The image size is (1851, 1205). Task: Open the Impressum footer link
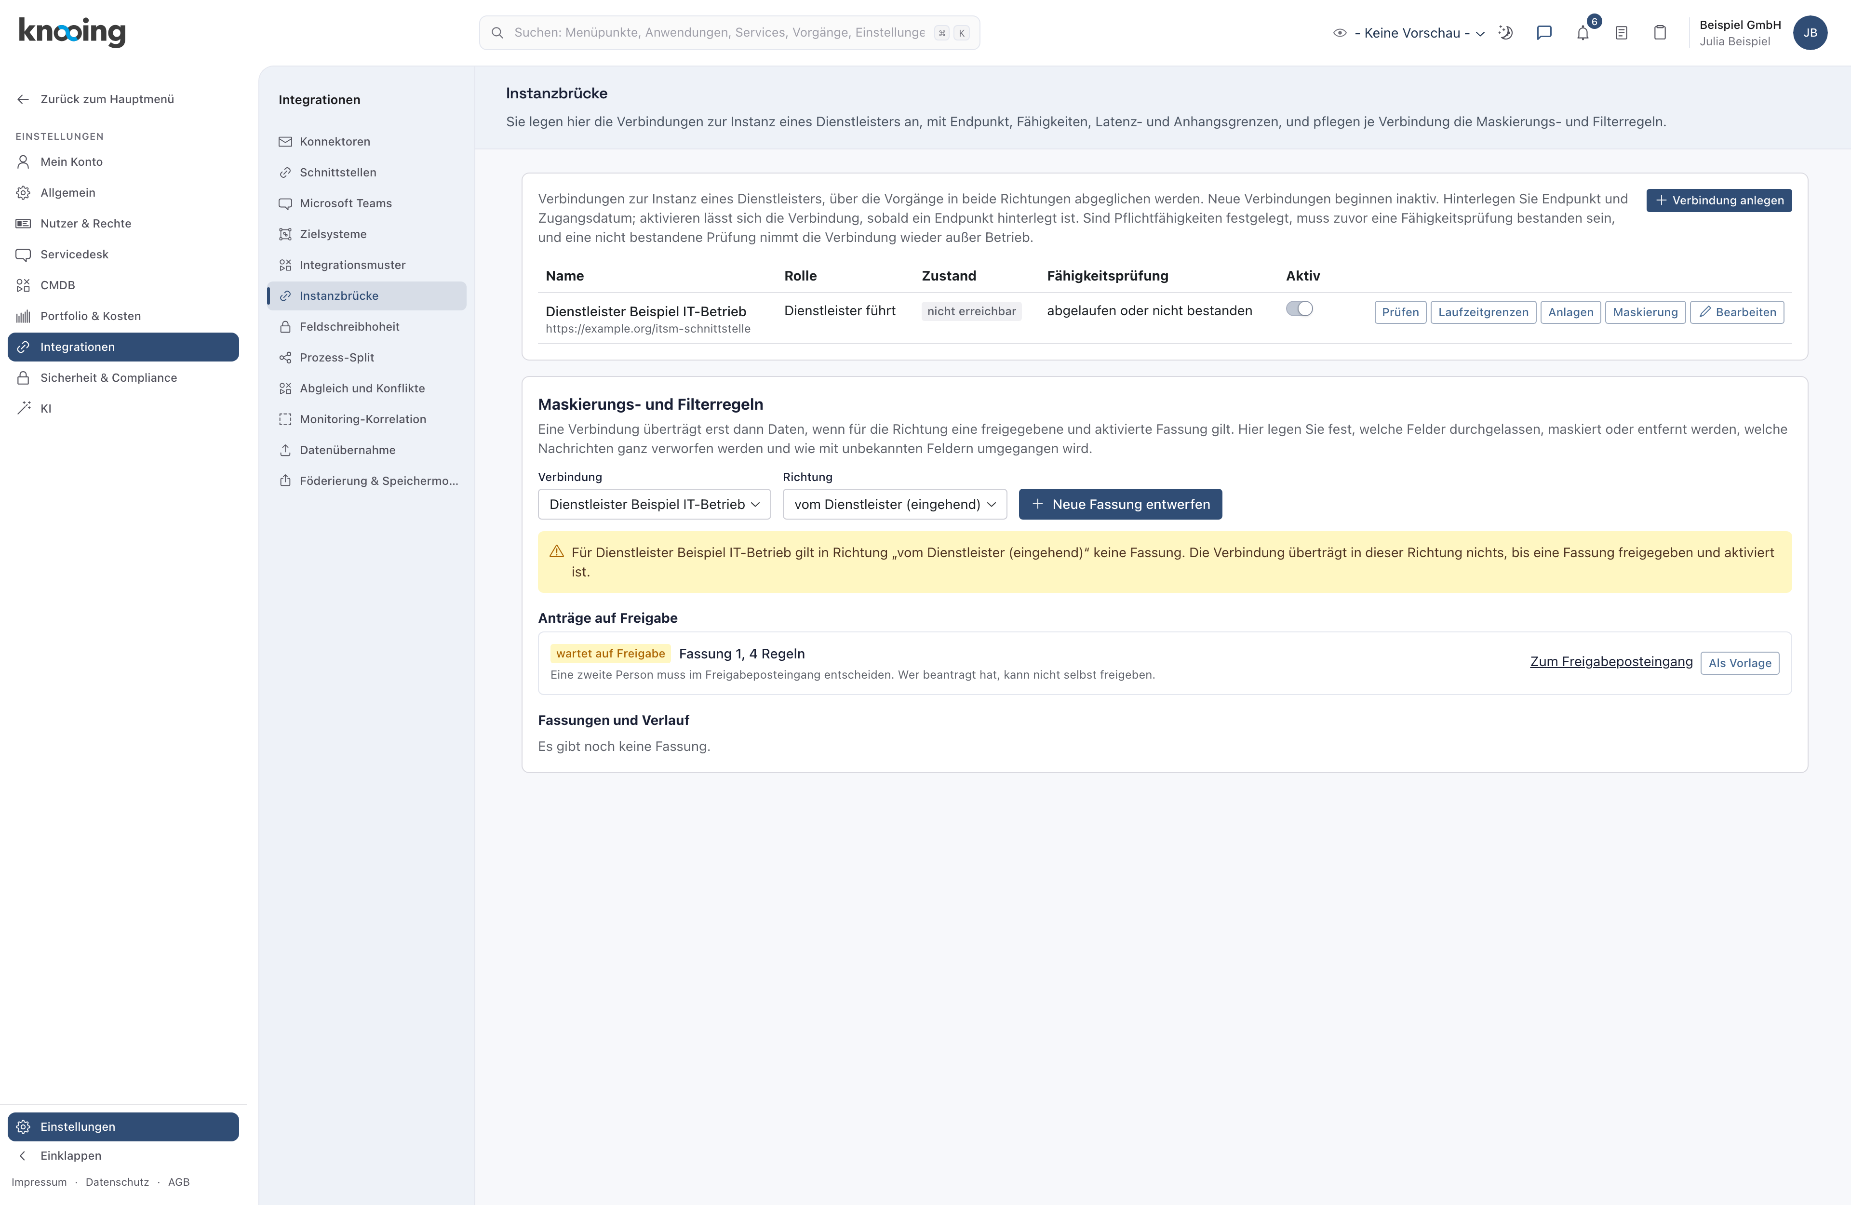tap(39, 1182)
